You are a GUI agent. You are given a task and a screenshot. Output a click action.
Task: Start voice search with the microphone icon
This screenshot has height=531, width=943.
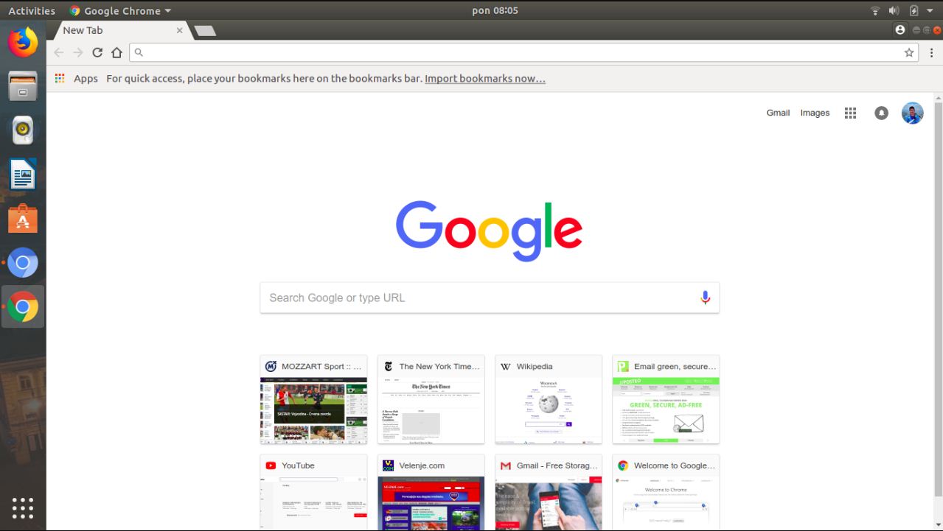click(x=705, y=298)
